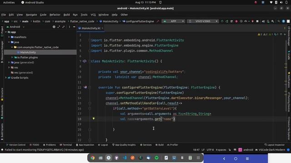Fold the configureFlutterEngine function at line 12
This screenshot has width=291, height=163.
(90, 87)
